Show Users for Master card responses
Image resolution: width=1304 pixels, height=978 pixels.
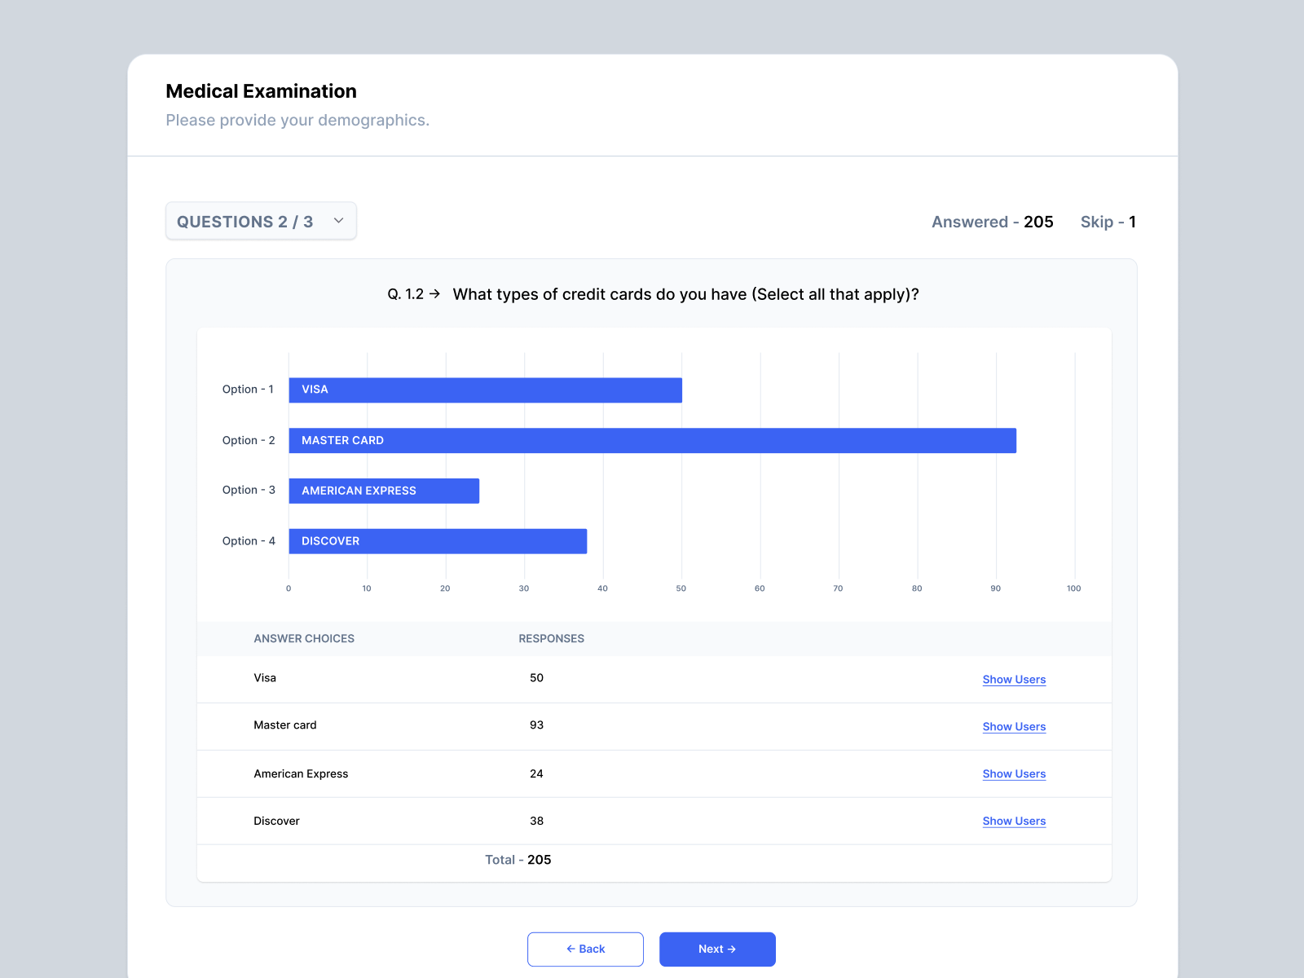[x=1014, y=726]
